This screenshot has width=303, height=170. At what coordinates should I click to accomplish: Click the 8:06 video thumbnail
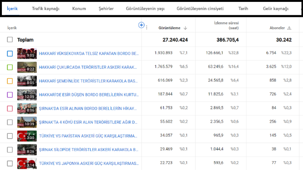coord(27,109)
